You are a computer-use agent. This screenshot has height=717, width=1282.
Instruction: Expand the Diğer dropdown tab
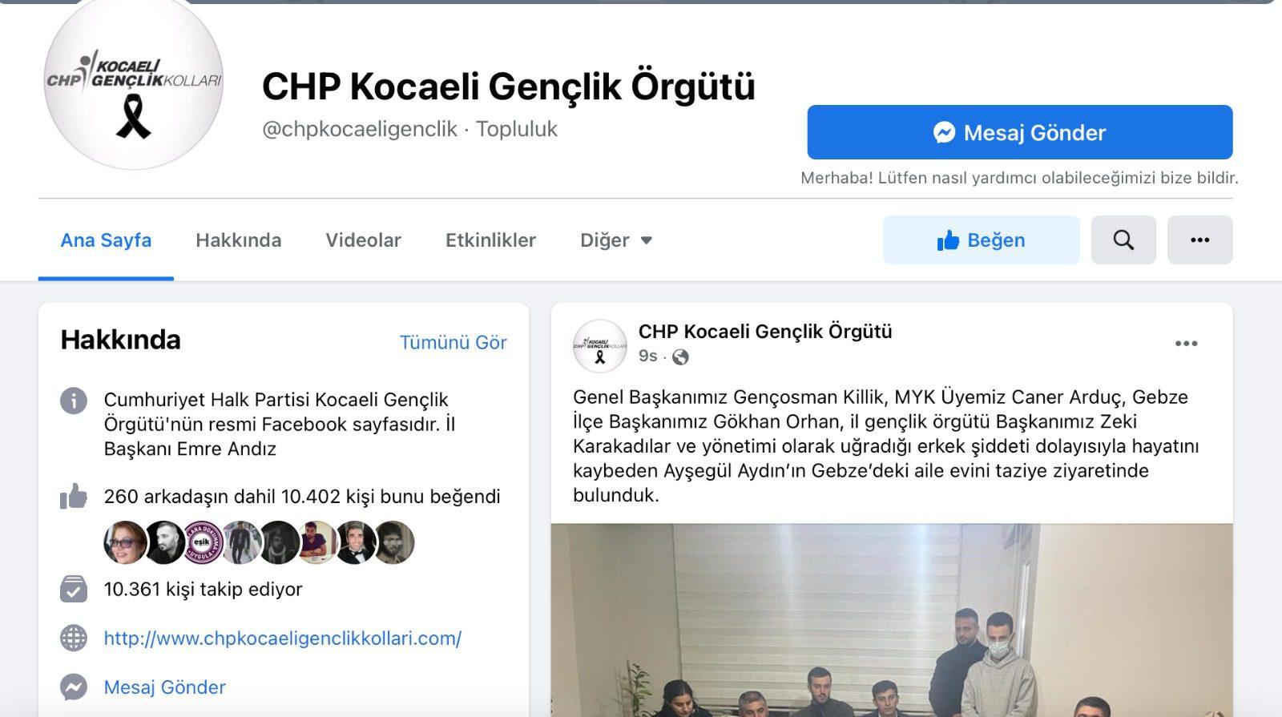point(616,240)
